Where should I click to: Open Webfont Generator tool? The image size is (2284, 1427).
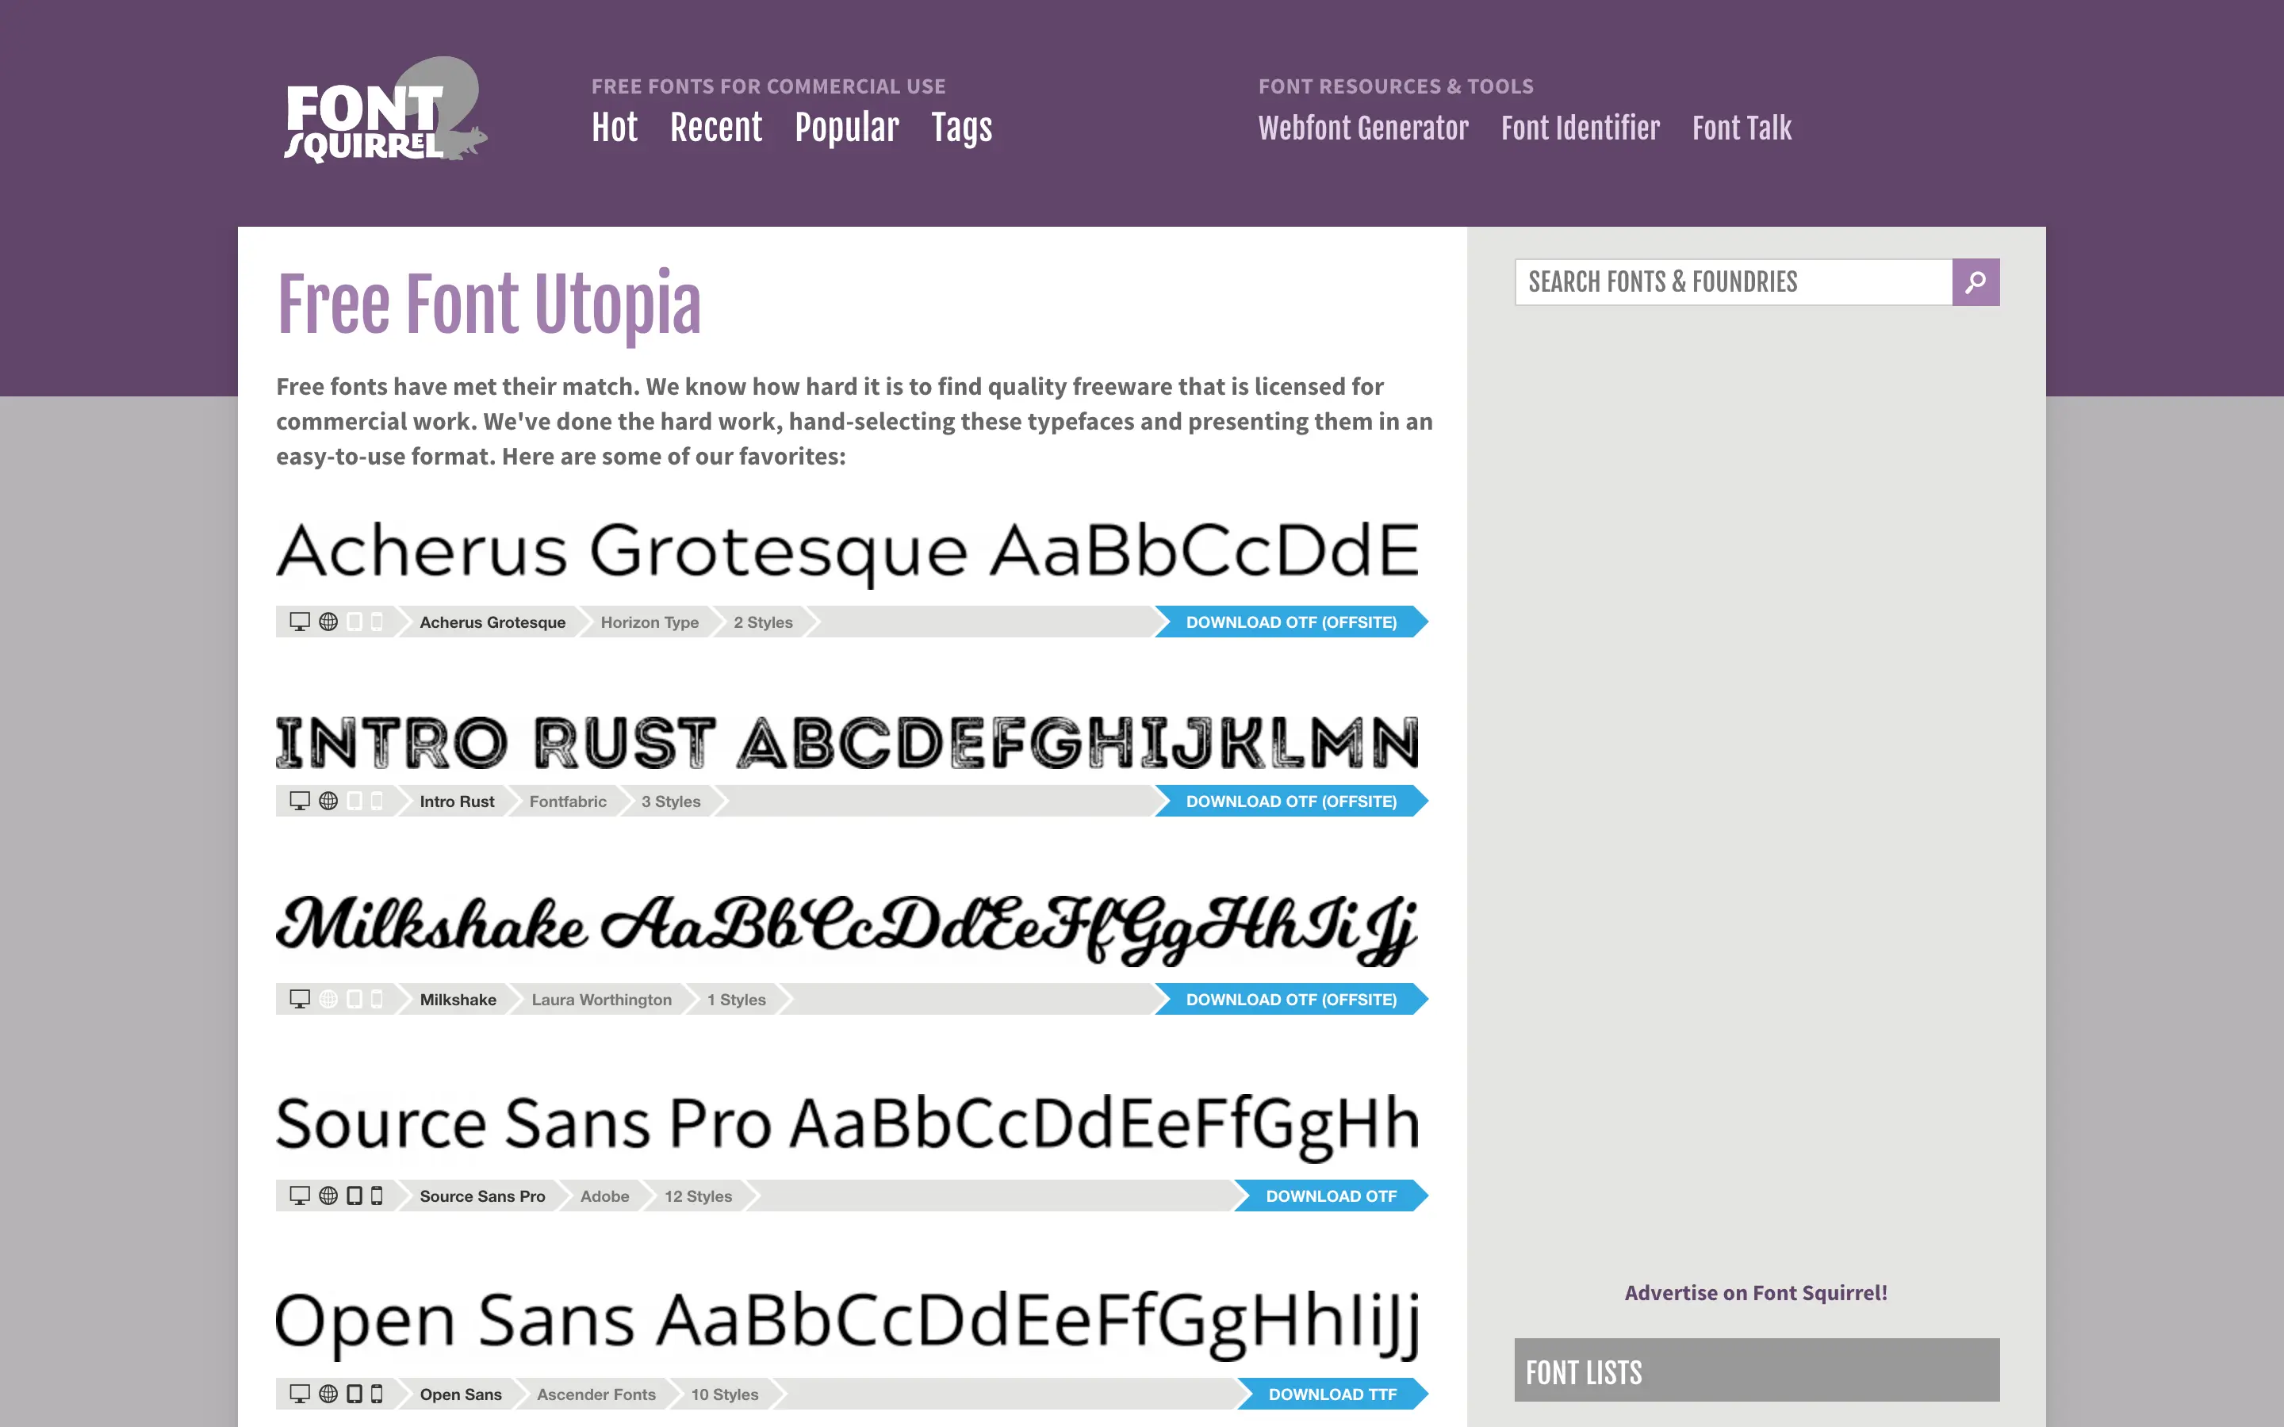click(x=1362, y=128)
